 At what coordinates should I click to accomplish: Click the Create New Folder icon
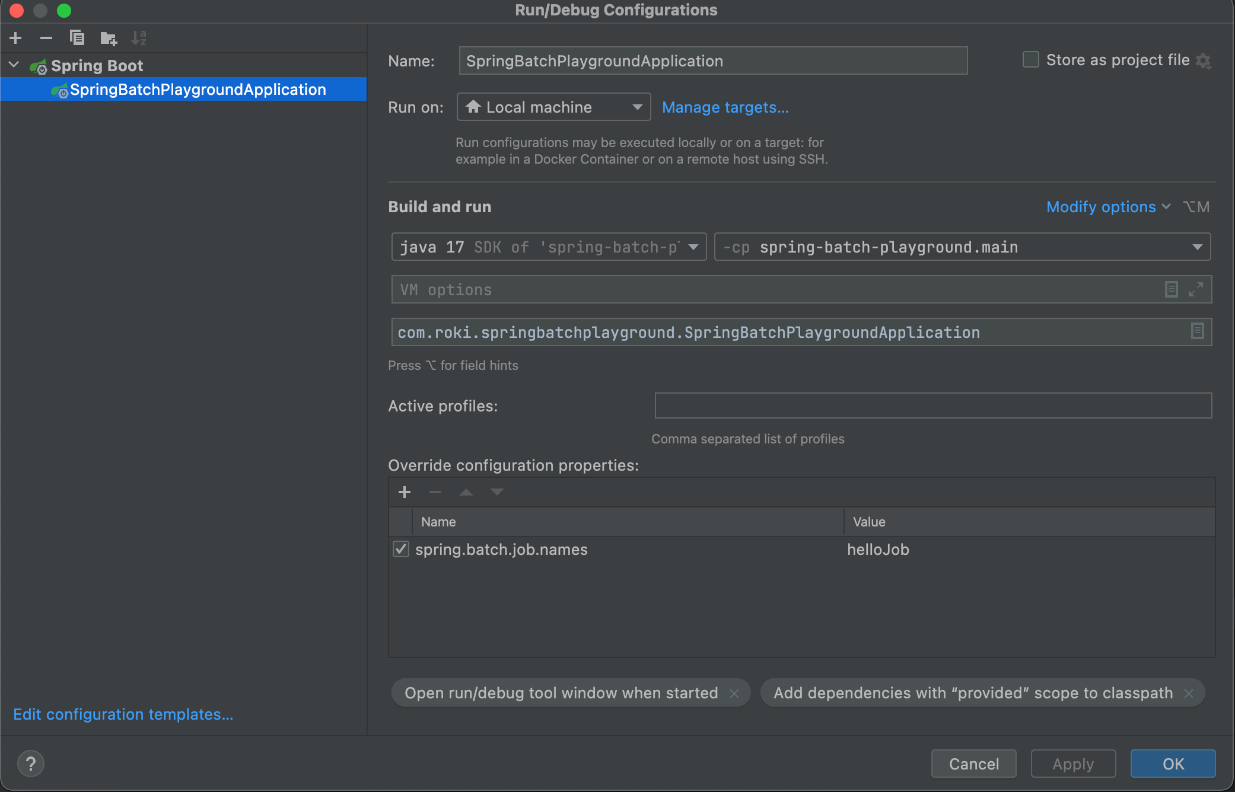tap(109, 39)
